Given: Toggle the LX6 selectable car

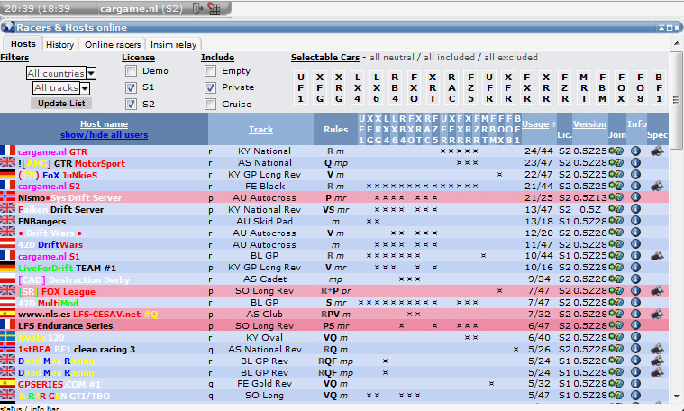Looking at the screenshot, I should (376, 87).
